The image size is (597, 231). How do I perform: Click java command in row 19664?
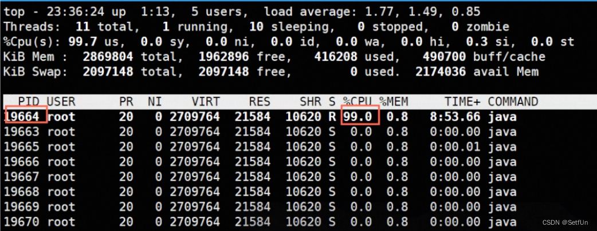(x=502, y=117)
